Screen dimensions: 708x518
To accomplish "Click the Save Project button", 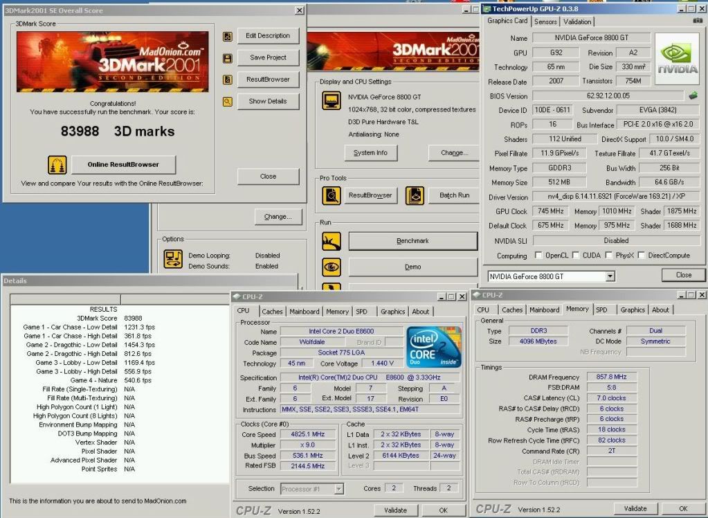I will coord(268,57).
